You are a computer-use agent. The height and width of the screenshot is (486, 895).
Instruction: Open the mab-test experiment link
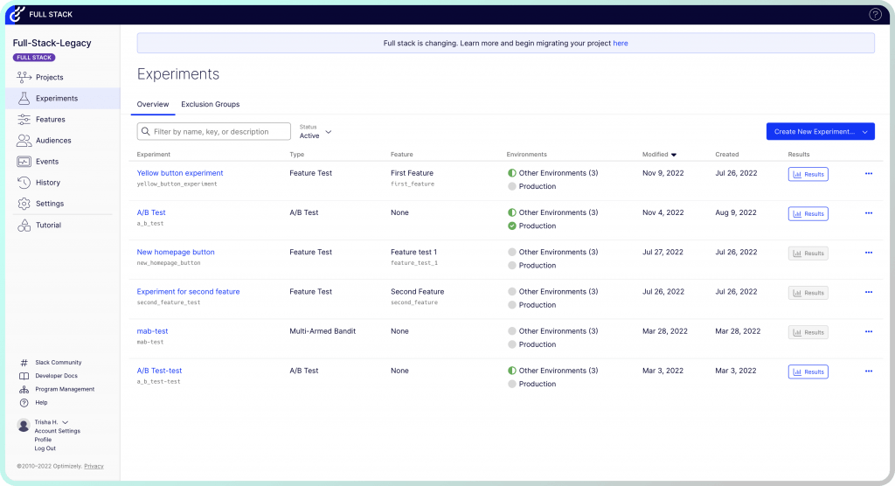coord(152,331)
